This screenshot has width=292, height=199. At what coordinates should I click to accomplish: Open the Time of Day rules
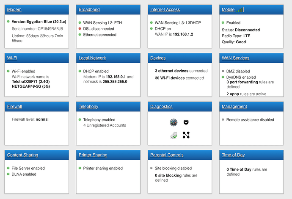click(233, 155)
